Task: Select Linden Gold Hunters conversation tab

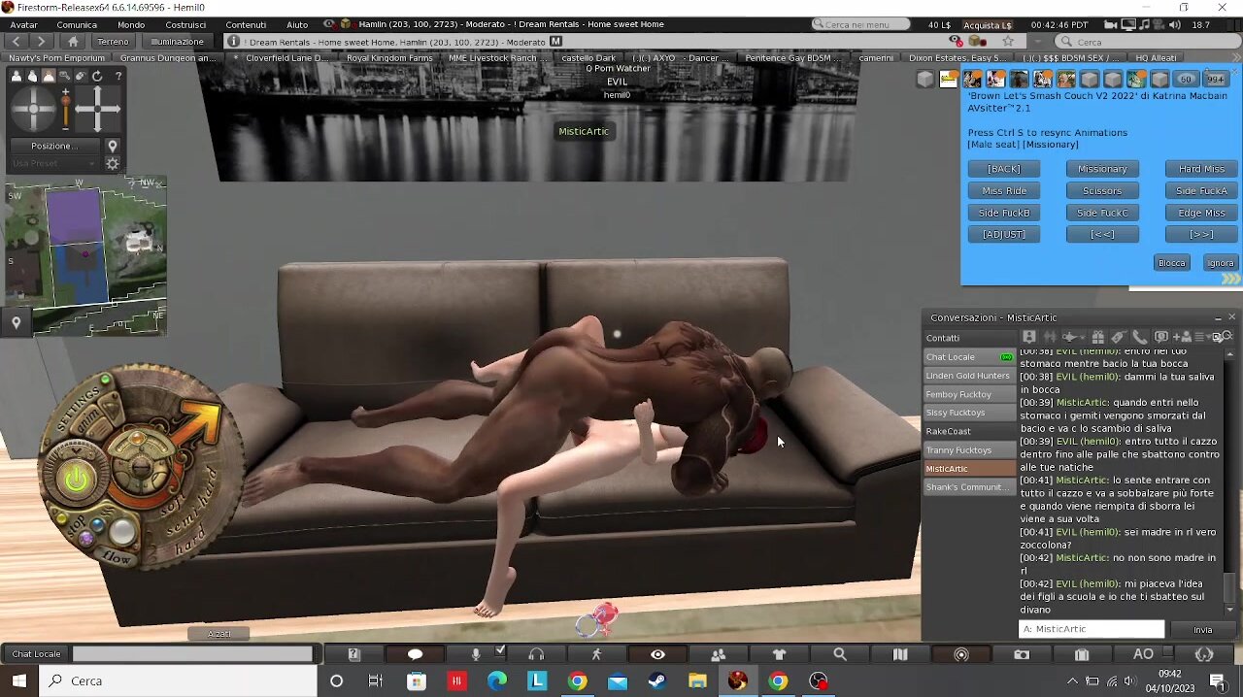Action: click(x=967, y=376)
